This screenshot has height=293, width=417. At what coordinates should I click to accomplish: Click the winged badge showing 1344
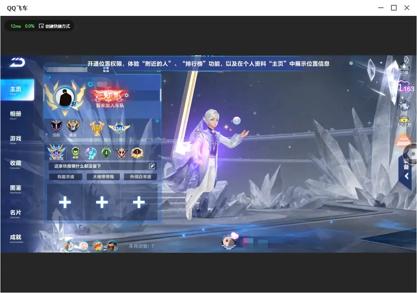119,128
